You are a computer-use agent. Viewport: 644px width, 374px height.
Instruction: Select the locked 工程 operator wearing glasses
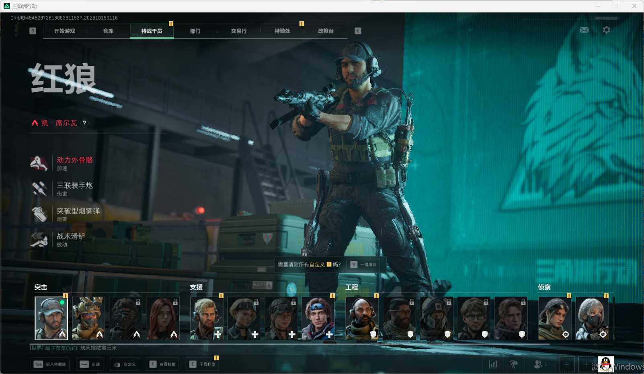(x=474, y=319)
